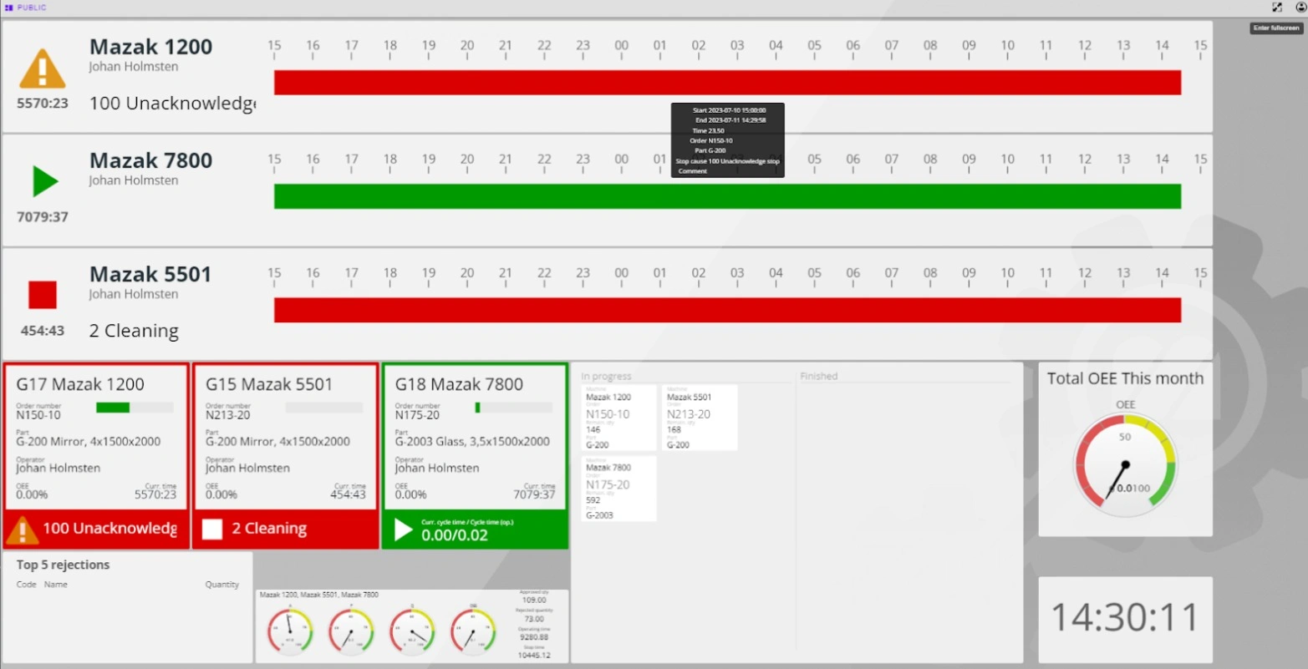This screenshot has width=1308, height=669.
Task: Open the G17 Mazak 1200 card title
Action: (x=80, y=384)
